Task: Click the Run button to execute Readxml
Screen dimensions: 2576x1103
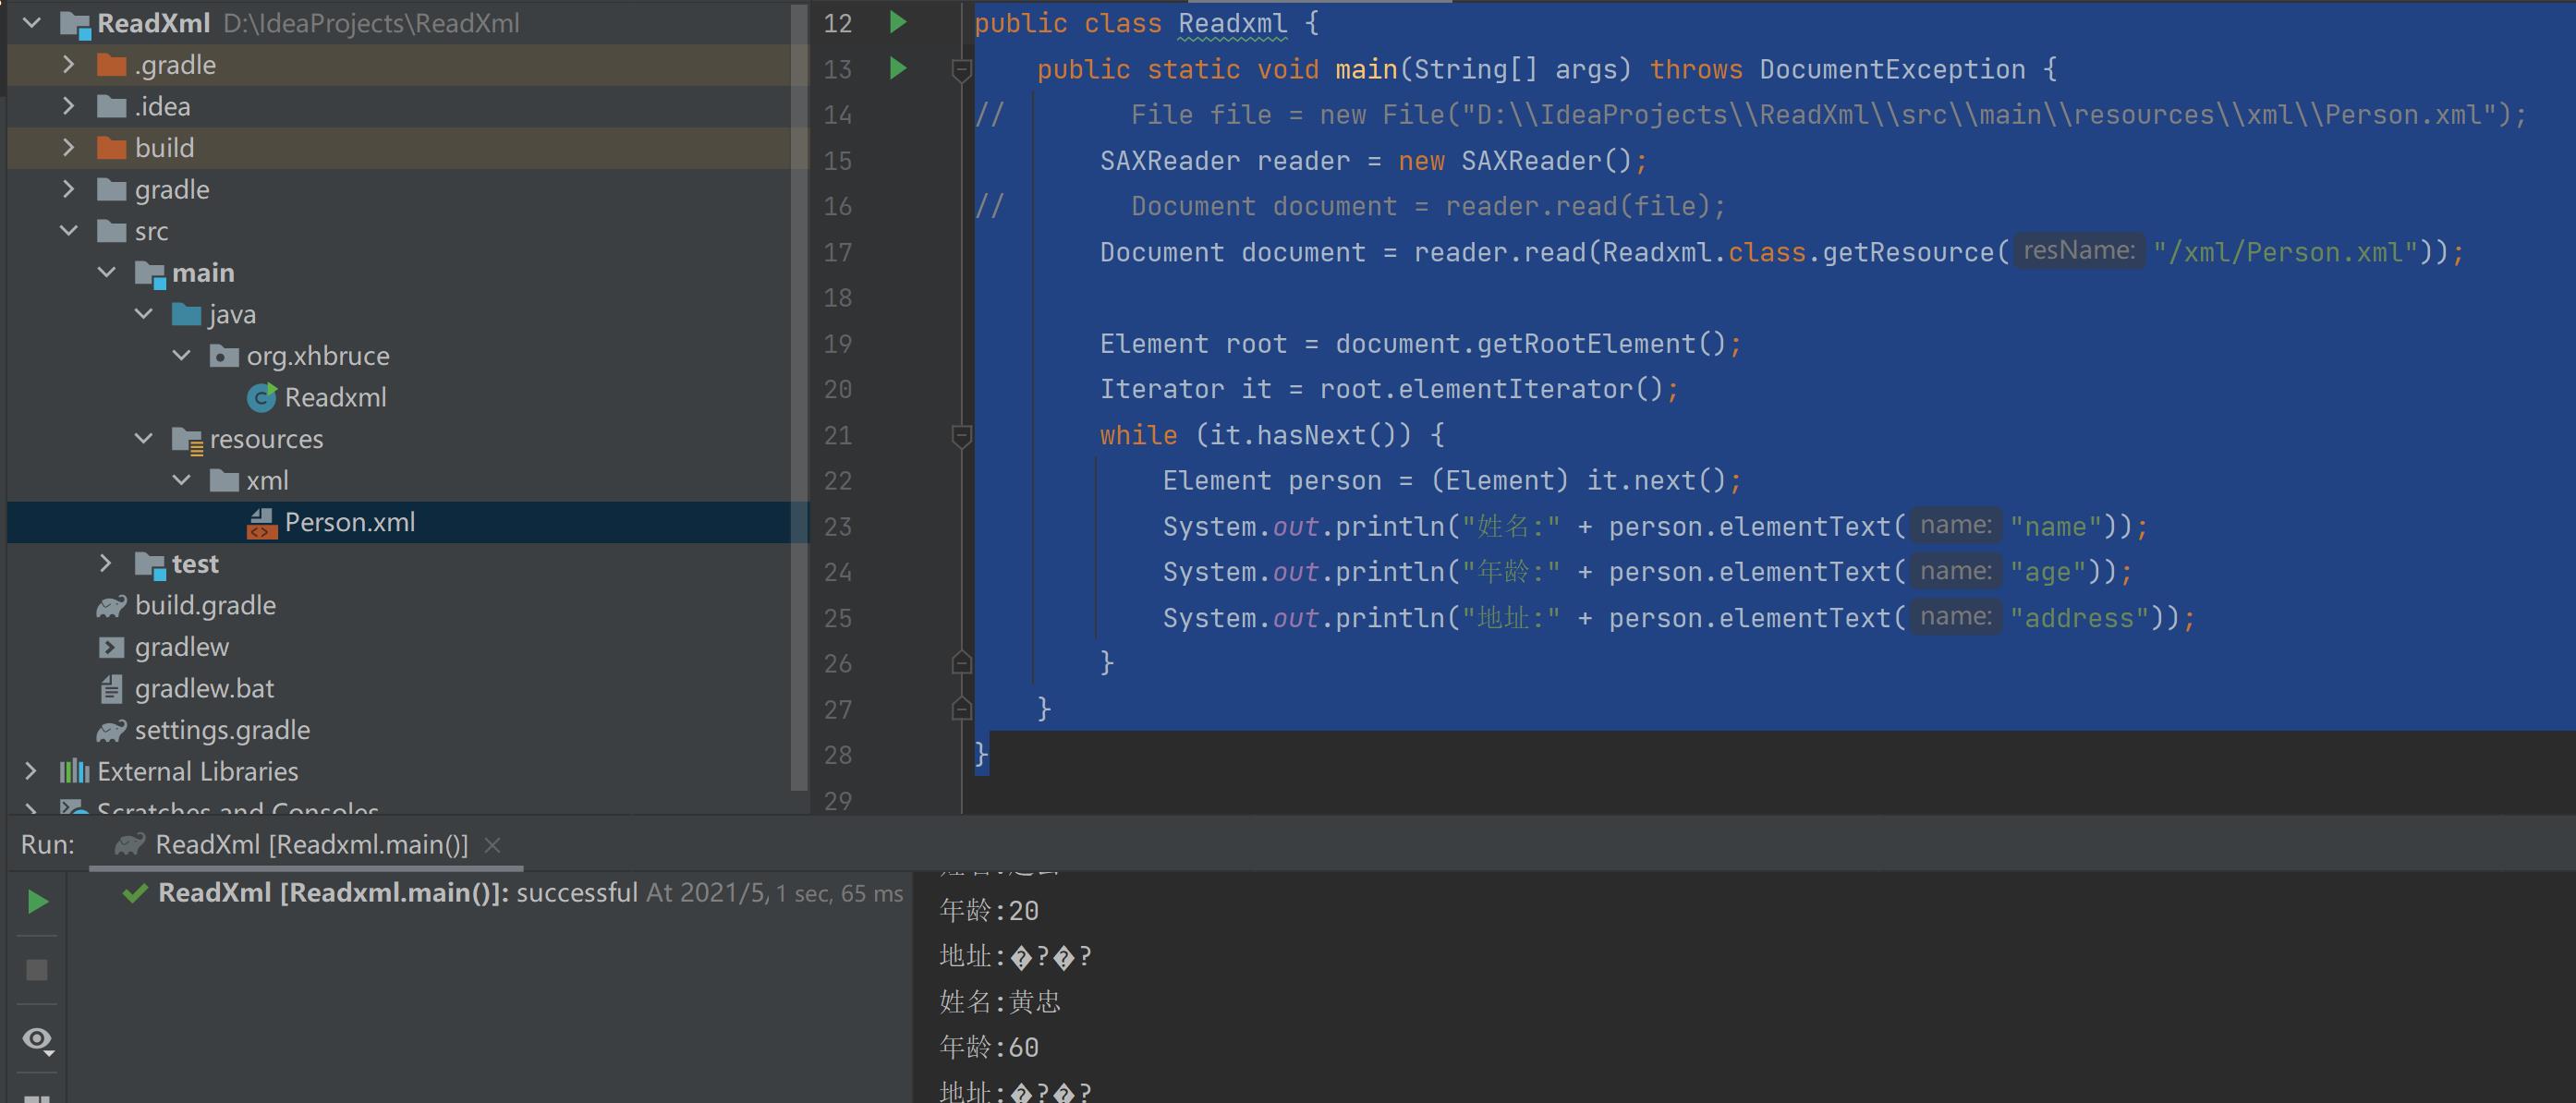Action: pos(36,901)
